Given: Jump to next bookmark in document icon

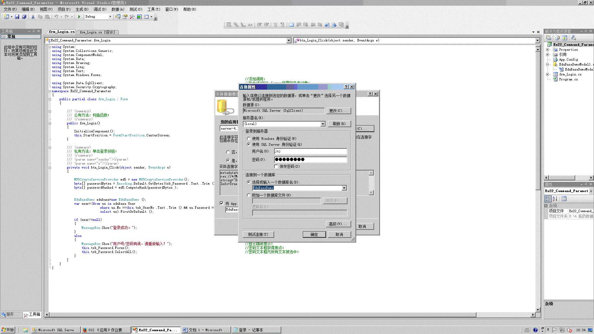Looking at the screenshot, I should (334, 25).
